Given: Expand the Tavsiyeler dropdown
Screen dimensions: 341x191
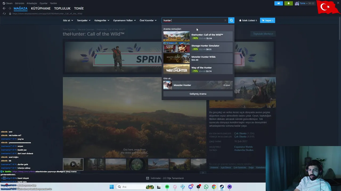Looking at the screenshot, I should click(x=84, y=20).
